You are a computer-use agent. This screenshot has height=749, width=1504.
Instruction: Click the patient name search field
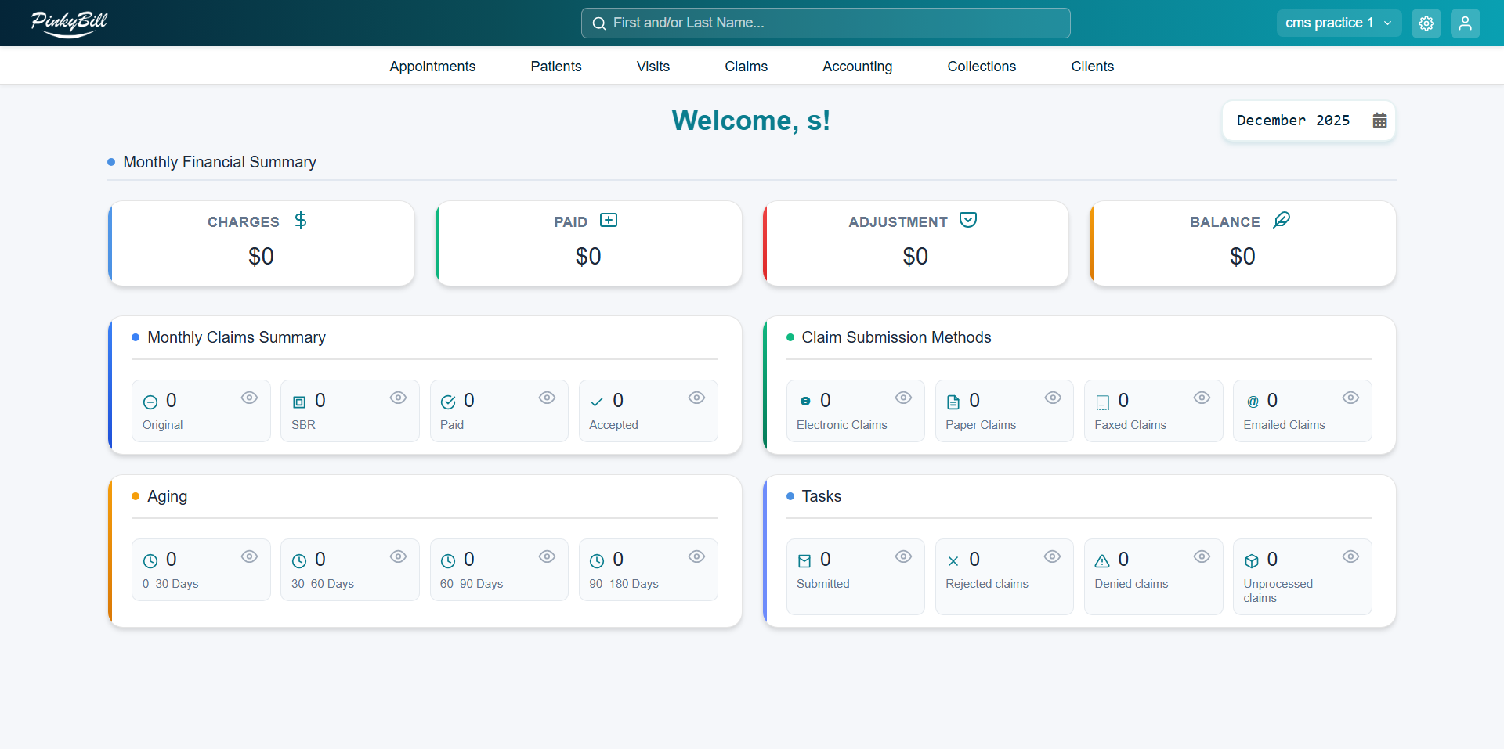click(x=825, y=23)
